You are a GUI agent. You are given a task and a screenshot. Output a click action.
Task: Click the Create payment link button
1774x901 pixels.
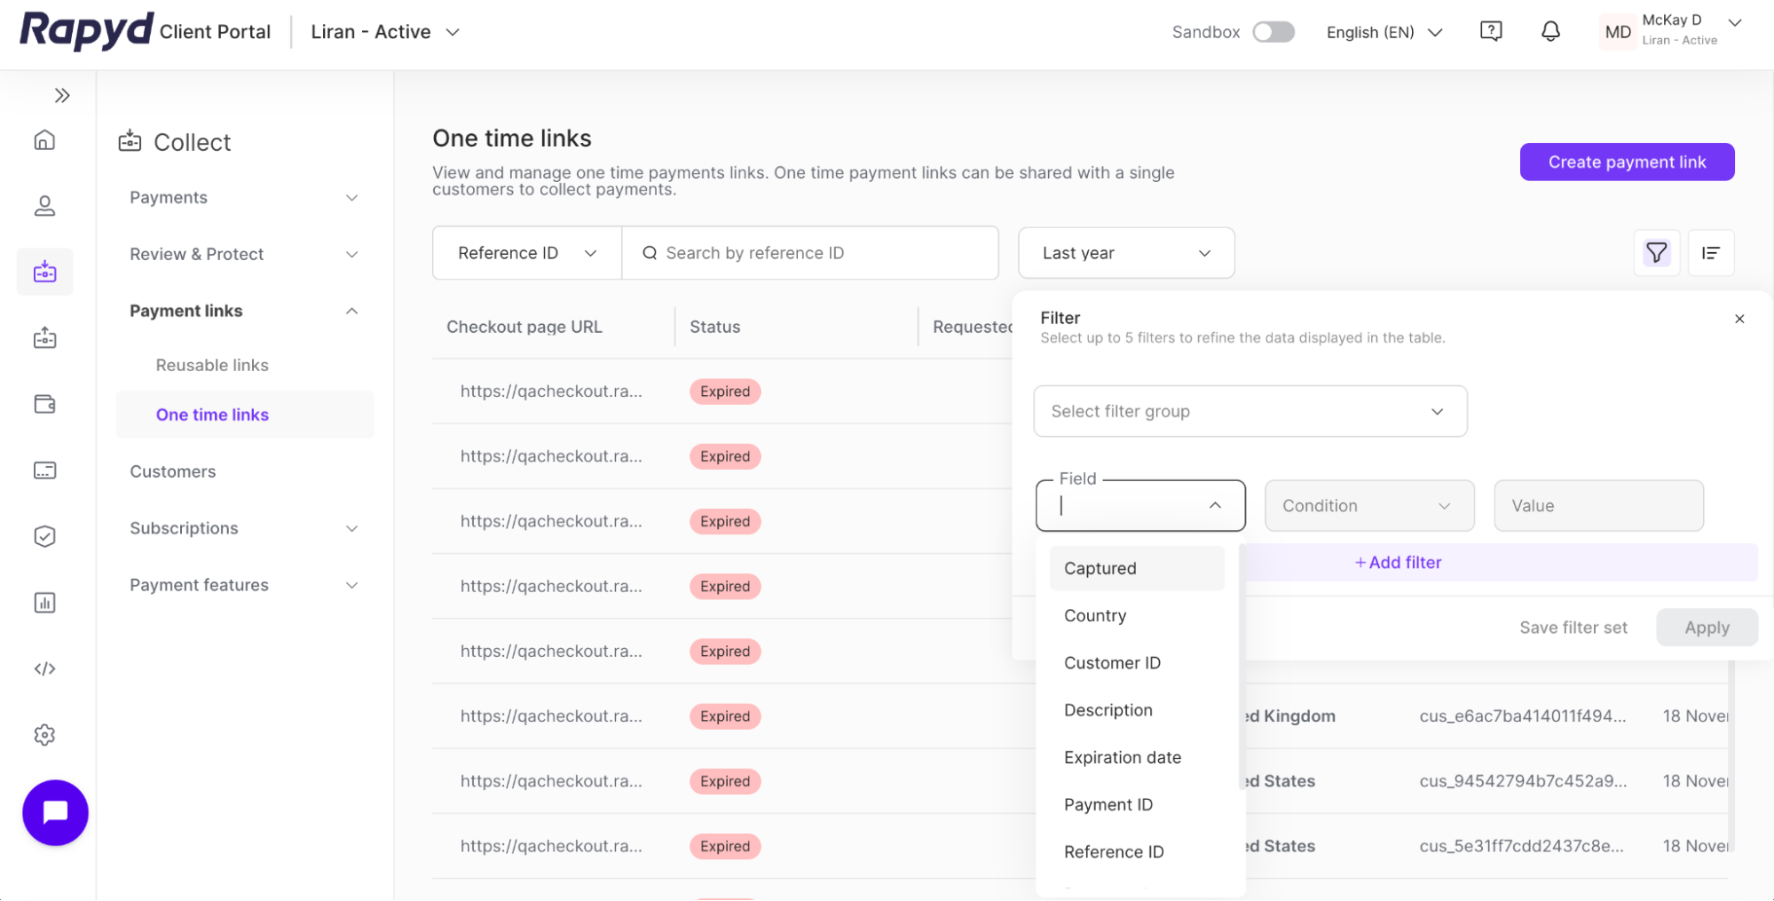1627,162
